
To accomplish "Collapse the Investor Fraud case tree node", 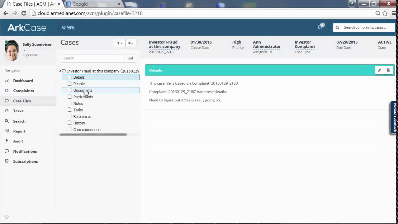I will pyautogui.click(x=60, y=71).
